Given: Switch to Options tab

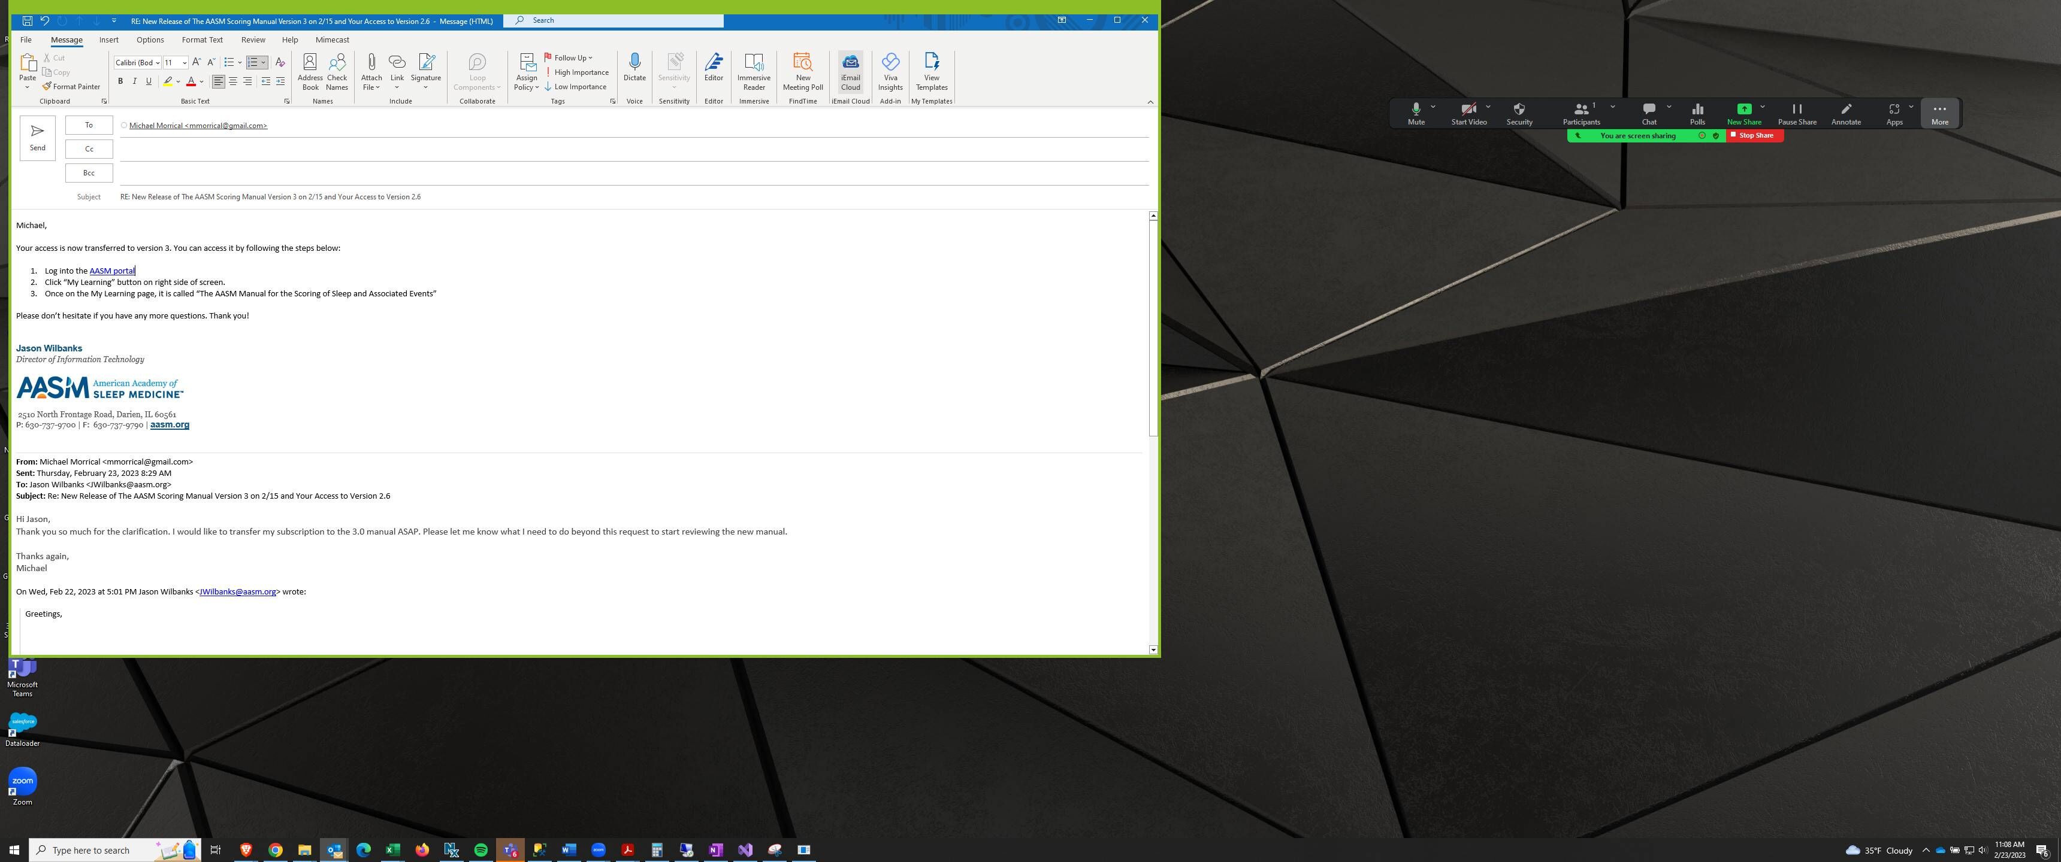Looking at the screenshot, I should click(x=150, y=39).
